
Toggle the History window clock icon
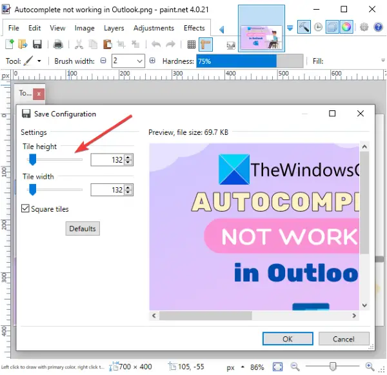click(x=318, y=26)
